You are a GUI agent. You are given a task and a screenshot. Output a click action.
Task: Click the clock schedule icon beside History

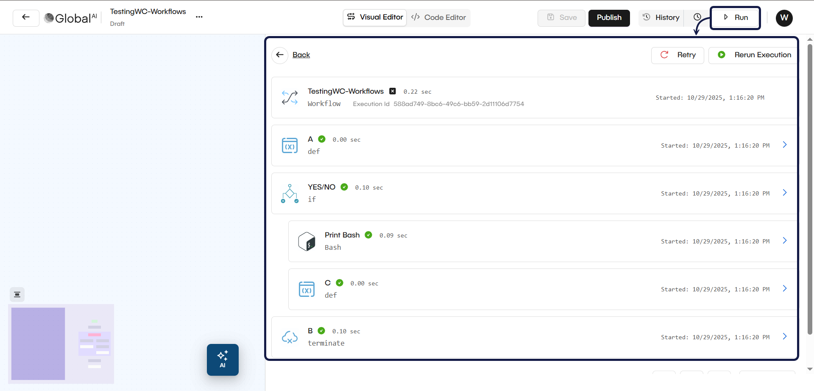point(697,17)
